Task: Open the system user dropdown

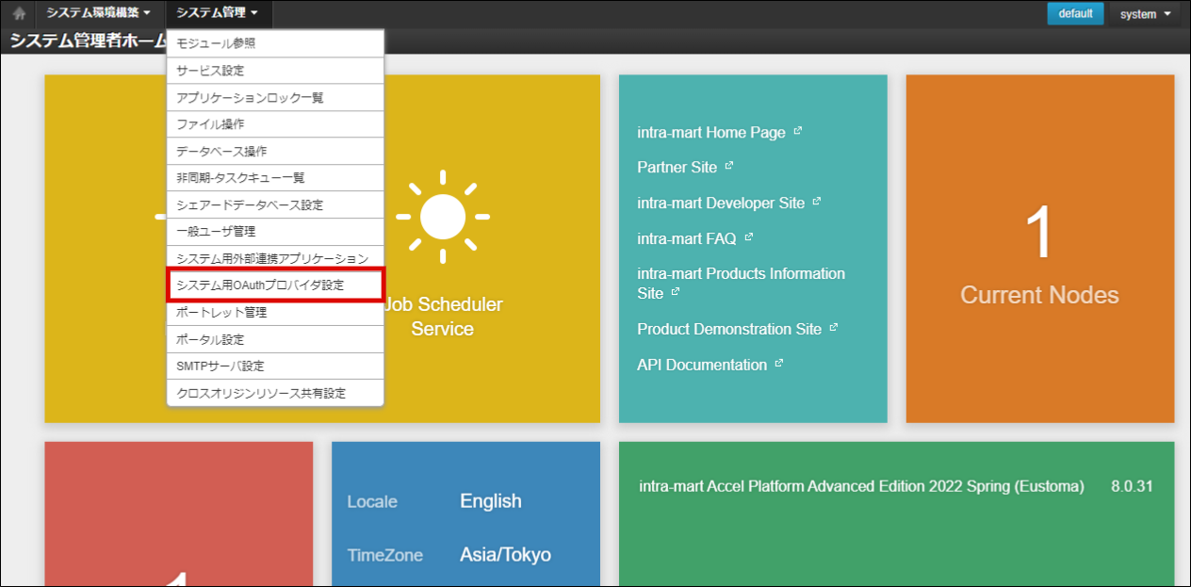Action: tap(1145, 14)
